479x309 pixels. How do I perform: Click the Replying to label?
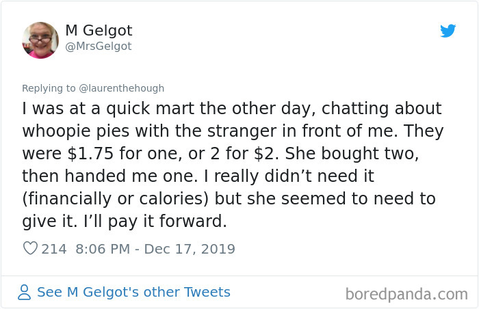point(49,88)
